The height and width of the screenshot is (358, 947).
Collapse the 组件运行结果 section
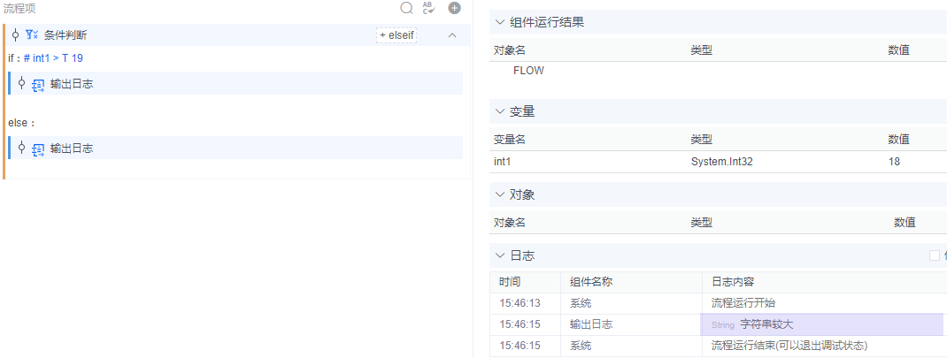(x=499, y=22)
